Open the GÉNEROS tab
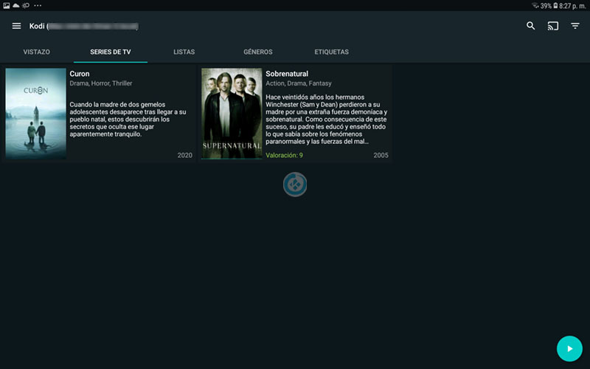This screenshot has height=369, width=590. pyautogui.click(x=257, y=52)
